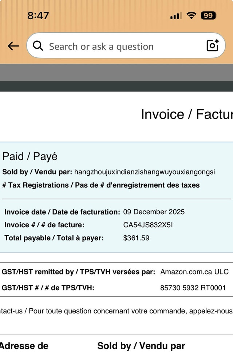The height and width of the screenshot is (352, 233).
Task: Select GST/HST number 85730 5932 RT0001
Action: point(193,288)
